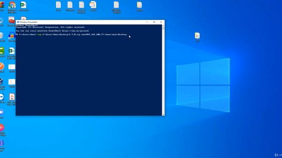Click the PowerShell scrollbar down arrow
Viewport: 282px width, 158px height.
pos(163,114)
